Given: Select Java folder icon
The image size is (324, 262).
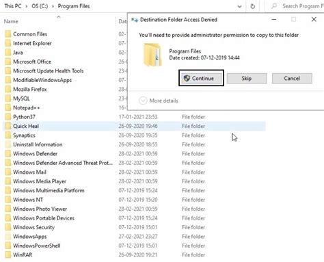Looking at the screenshot, I should coord(8,53).
